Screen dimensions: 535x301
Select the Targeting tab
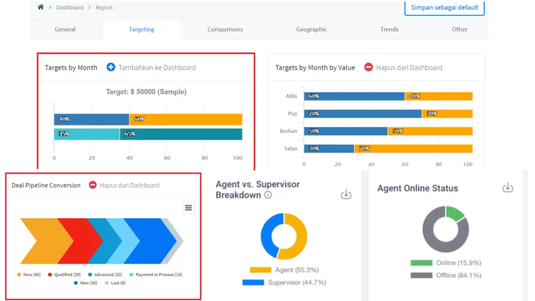pos(141,29)
